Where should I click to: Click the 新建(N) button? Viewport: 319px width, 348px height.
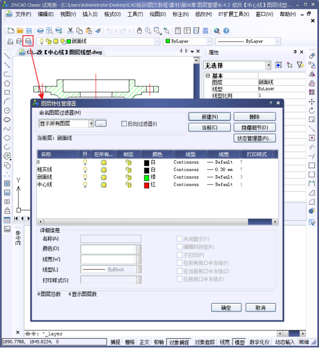pos(210,117)
